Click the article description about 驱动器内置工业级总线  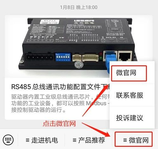coord(60,103)
